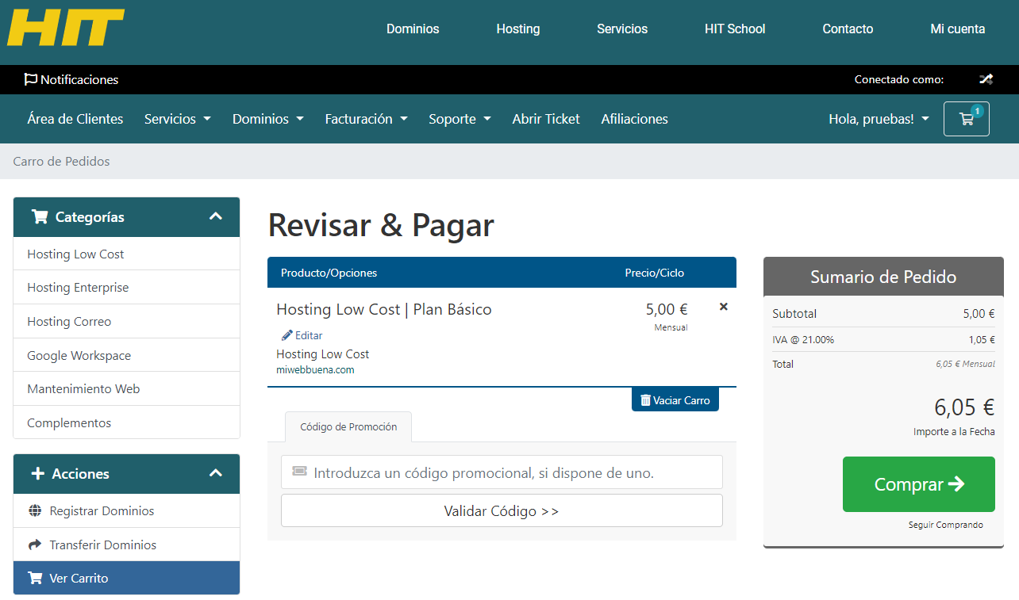Click the shuffle icon beside Conectado como

(985, 79)
